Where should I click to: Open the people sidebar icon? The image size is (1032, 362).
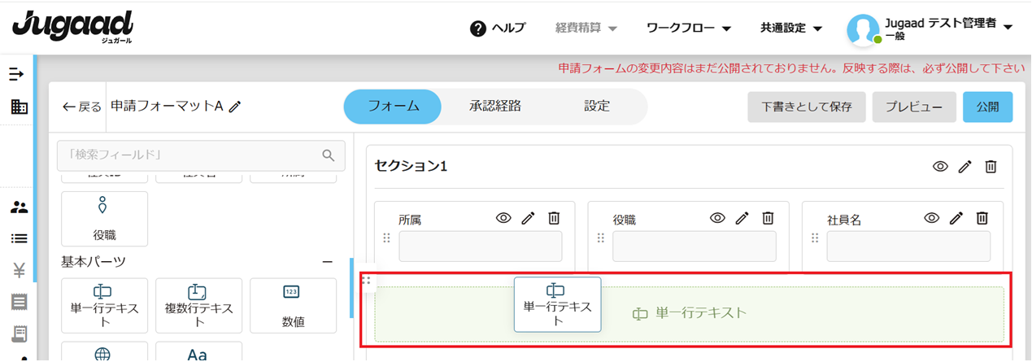[19, 207]
